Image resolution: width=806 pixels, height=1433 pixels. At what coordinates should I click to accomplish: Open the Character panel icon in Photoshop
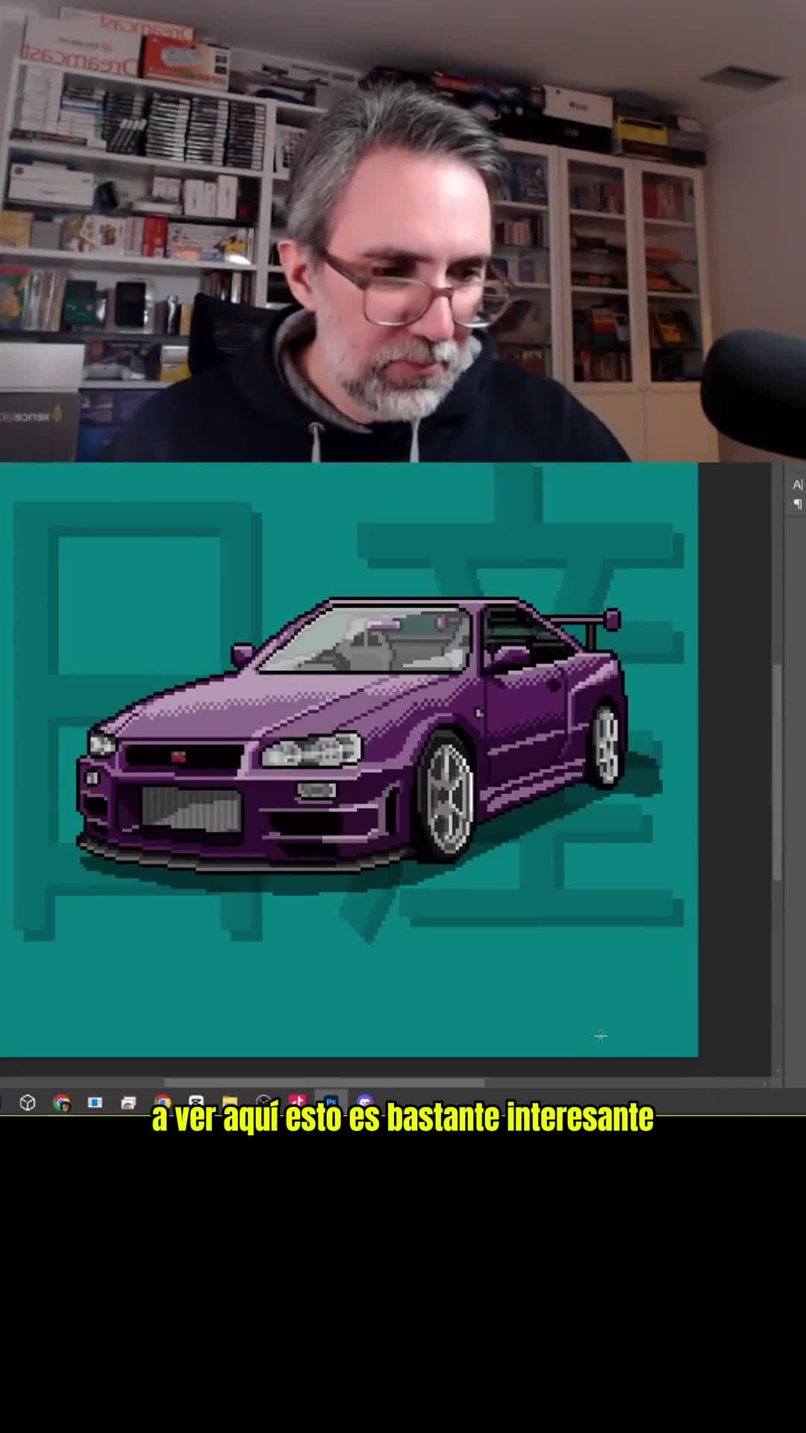pos(797,485)
